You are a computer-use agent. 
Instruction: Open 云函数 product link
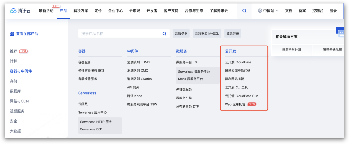[x=83, y=104]
